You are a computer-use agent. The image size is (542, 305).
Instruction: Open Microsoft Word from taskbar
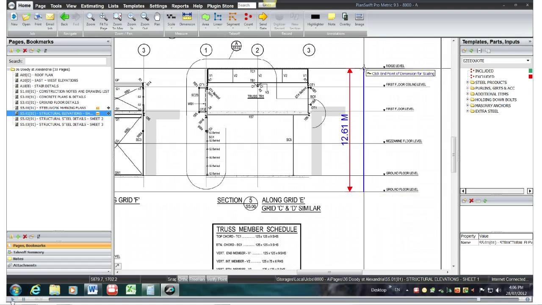[x=92, y=290]
